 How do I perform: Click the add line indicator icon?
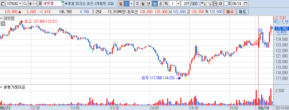(x=209, y=3)
